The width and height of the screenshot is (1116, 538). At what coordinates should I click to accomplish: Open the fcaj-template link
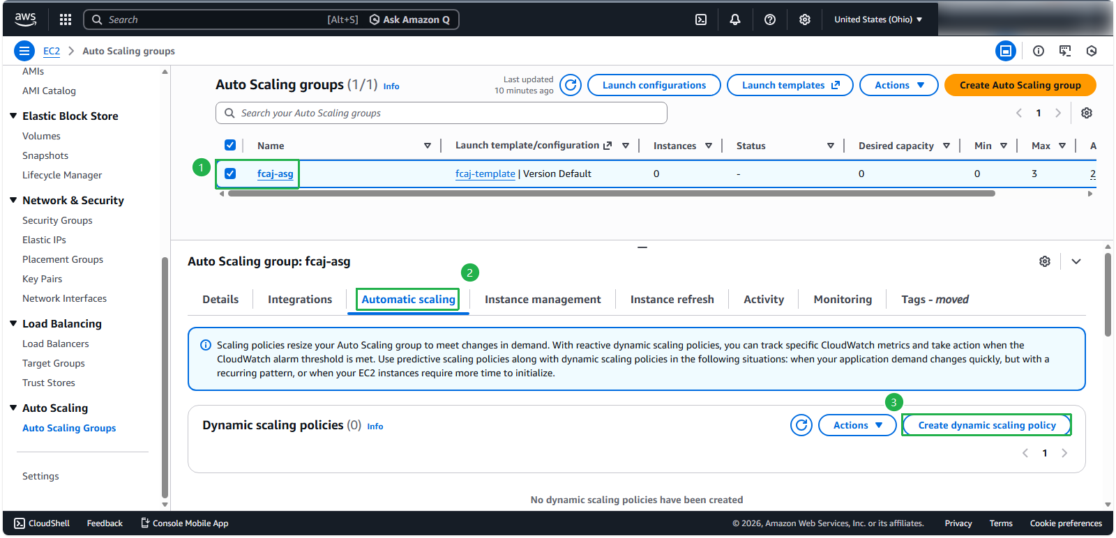click(485, 174)
